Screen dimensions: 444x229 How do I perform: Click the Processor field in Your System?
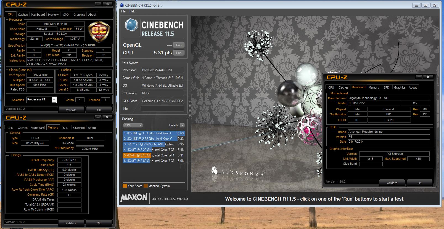click(162, 70)
